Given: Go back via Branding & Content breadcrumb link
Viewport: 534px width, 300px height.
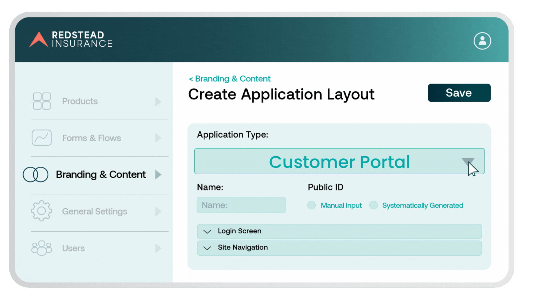Looking at the screenshot, I should coord(230,79).
